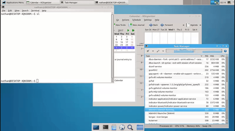235x131 pixels.
Task: Open the dropdown next to the settings tool icon
Action: pyautogui.click(x=162, y=51)
